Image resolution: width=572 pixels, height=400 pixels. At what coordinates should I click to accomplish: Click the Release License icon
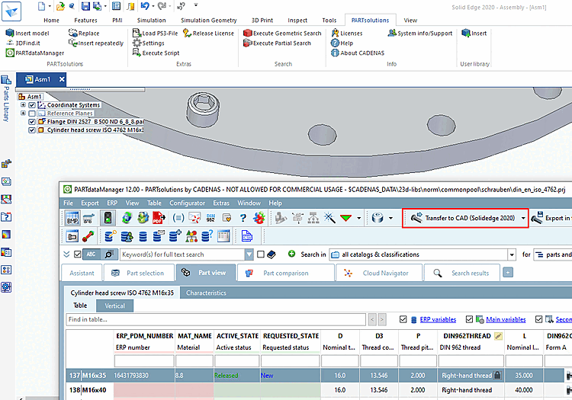(187, 34)
